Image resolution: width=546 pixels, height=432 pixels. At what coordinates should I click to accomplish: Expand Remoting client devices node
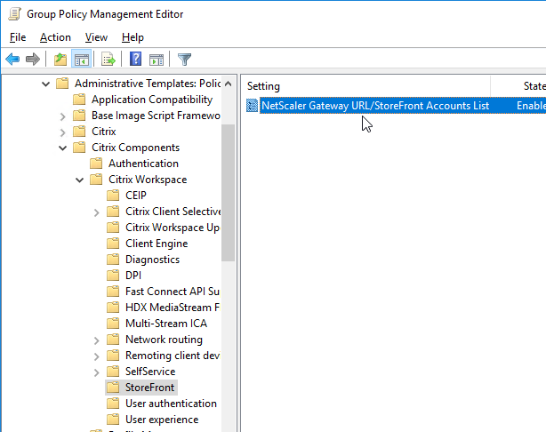[96, 356]
